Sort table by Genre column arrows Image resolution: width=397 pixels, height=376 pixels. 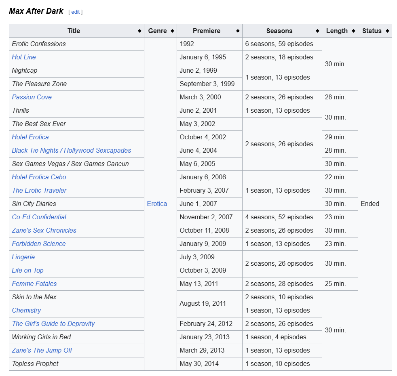172,31
